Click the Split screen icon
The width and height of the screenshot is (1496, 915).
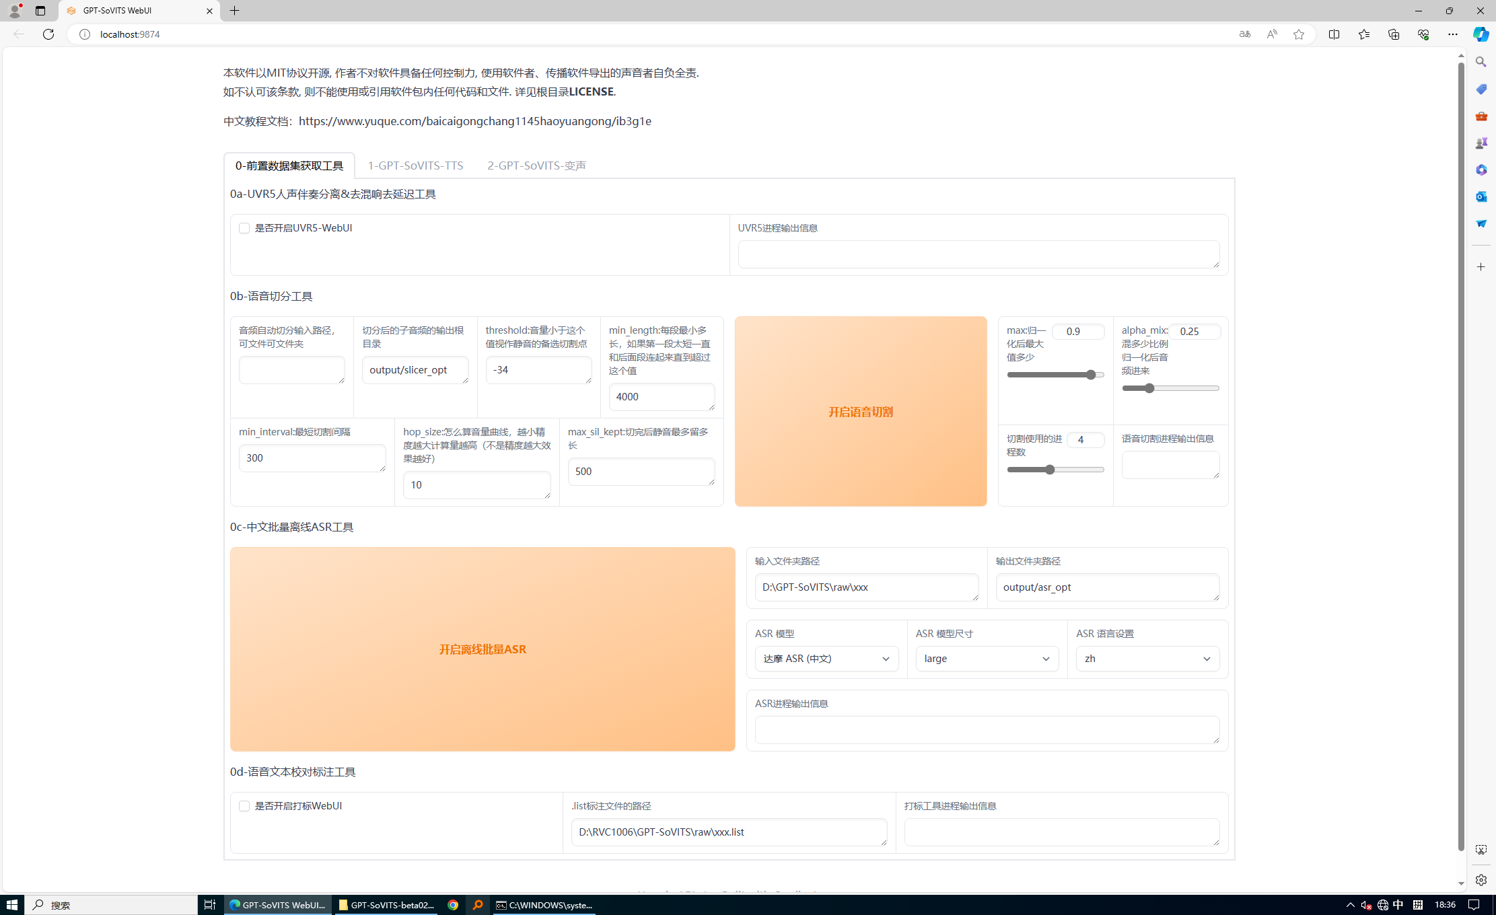[1334, 34]
